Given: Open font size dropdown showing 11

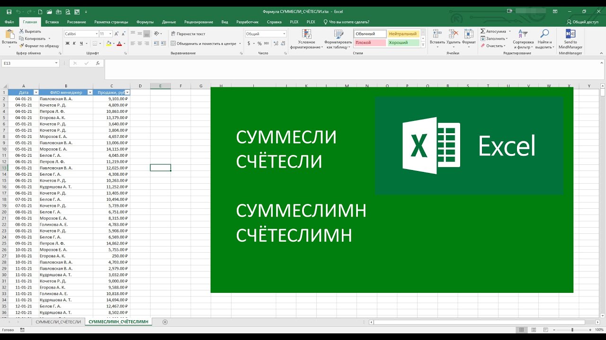Looking at the screenshot, I should (110, 34).
